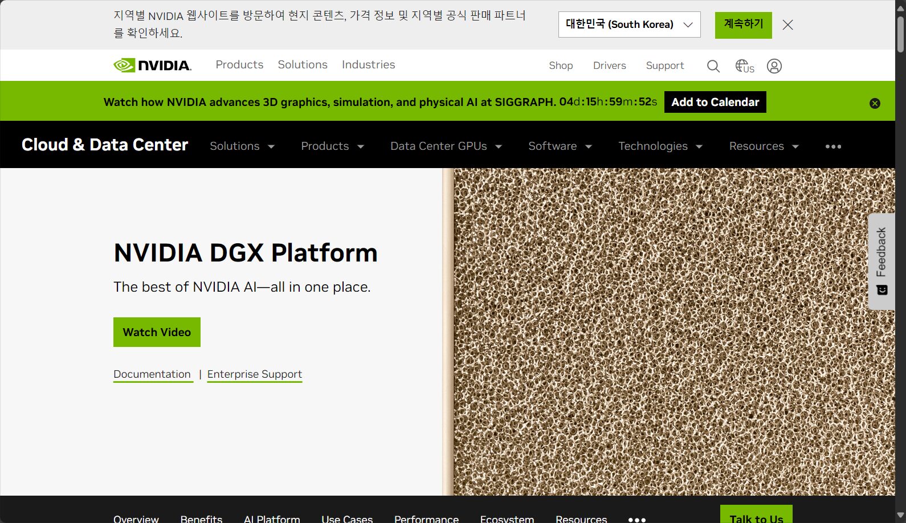Open the Industries menu
Screen dimensions: 906x523
point(368,65)
